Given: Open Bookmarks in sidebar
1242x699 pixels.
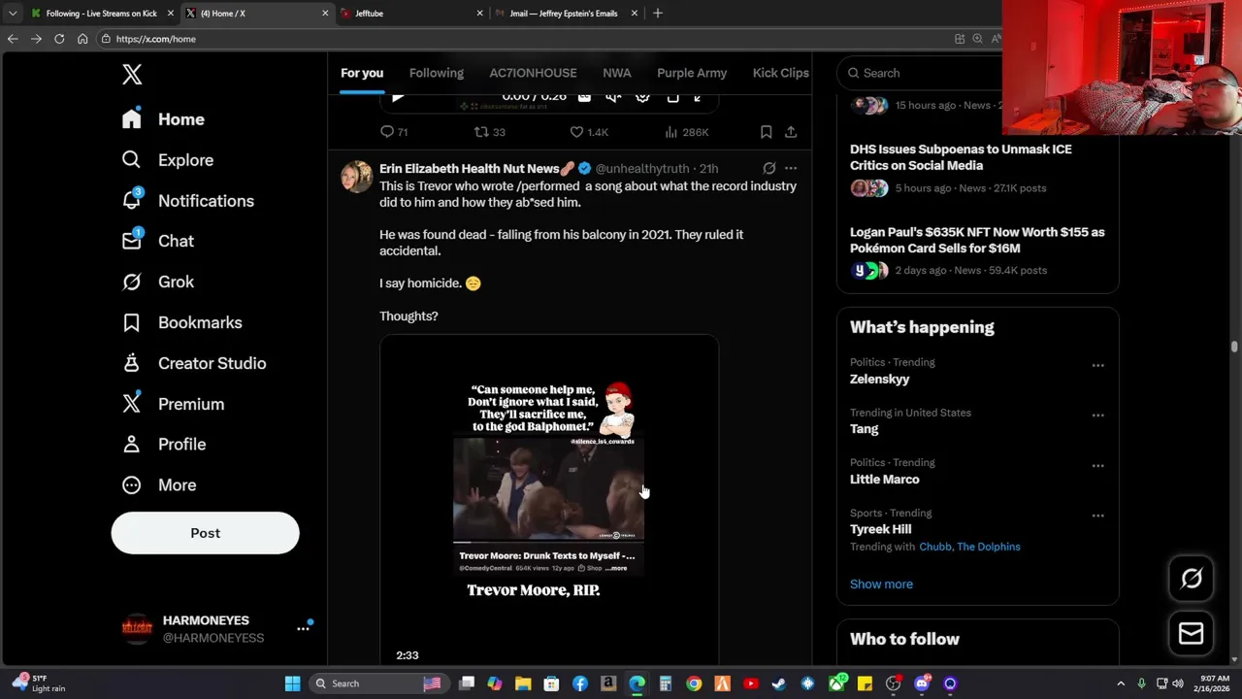Looking at the screenshot, I should tap(181, 322).
